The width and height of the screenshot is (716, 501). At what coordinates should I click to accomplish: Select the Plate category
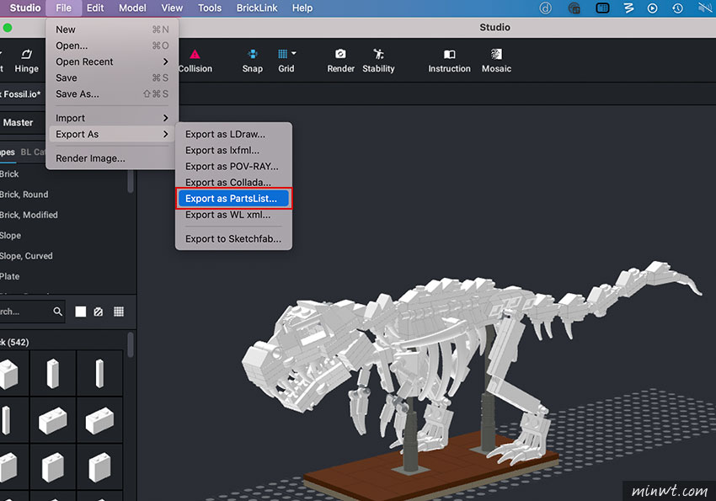pos(9,276)
